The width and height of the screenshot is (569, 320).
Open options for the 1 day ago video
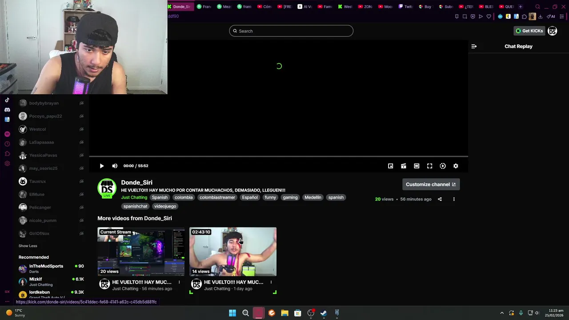pyautogui.click(x=271, y=282)
